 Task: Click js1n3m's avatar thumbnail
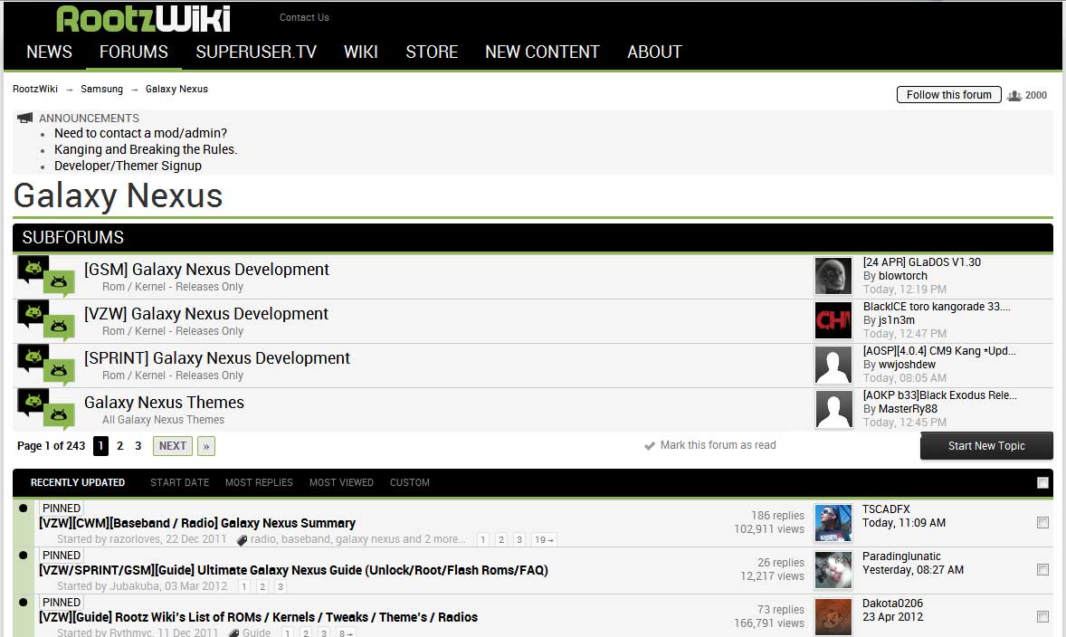tap(833, 320)
